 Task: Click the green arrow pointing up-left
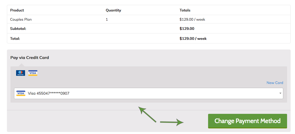(147, 114)
